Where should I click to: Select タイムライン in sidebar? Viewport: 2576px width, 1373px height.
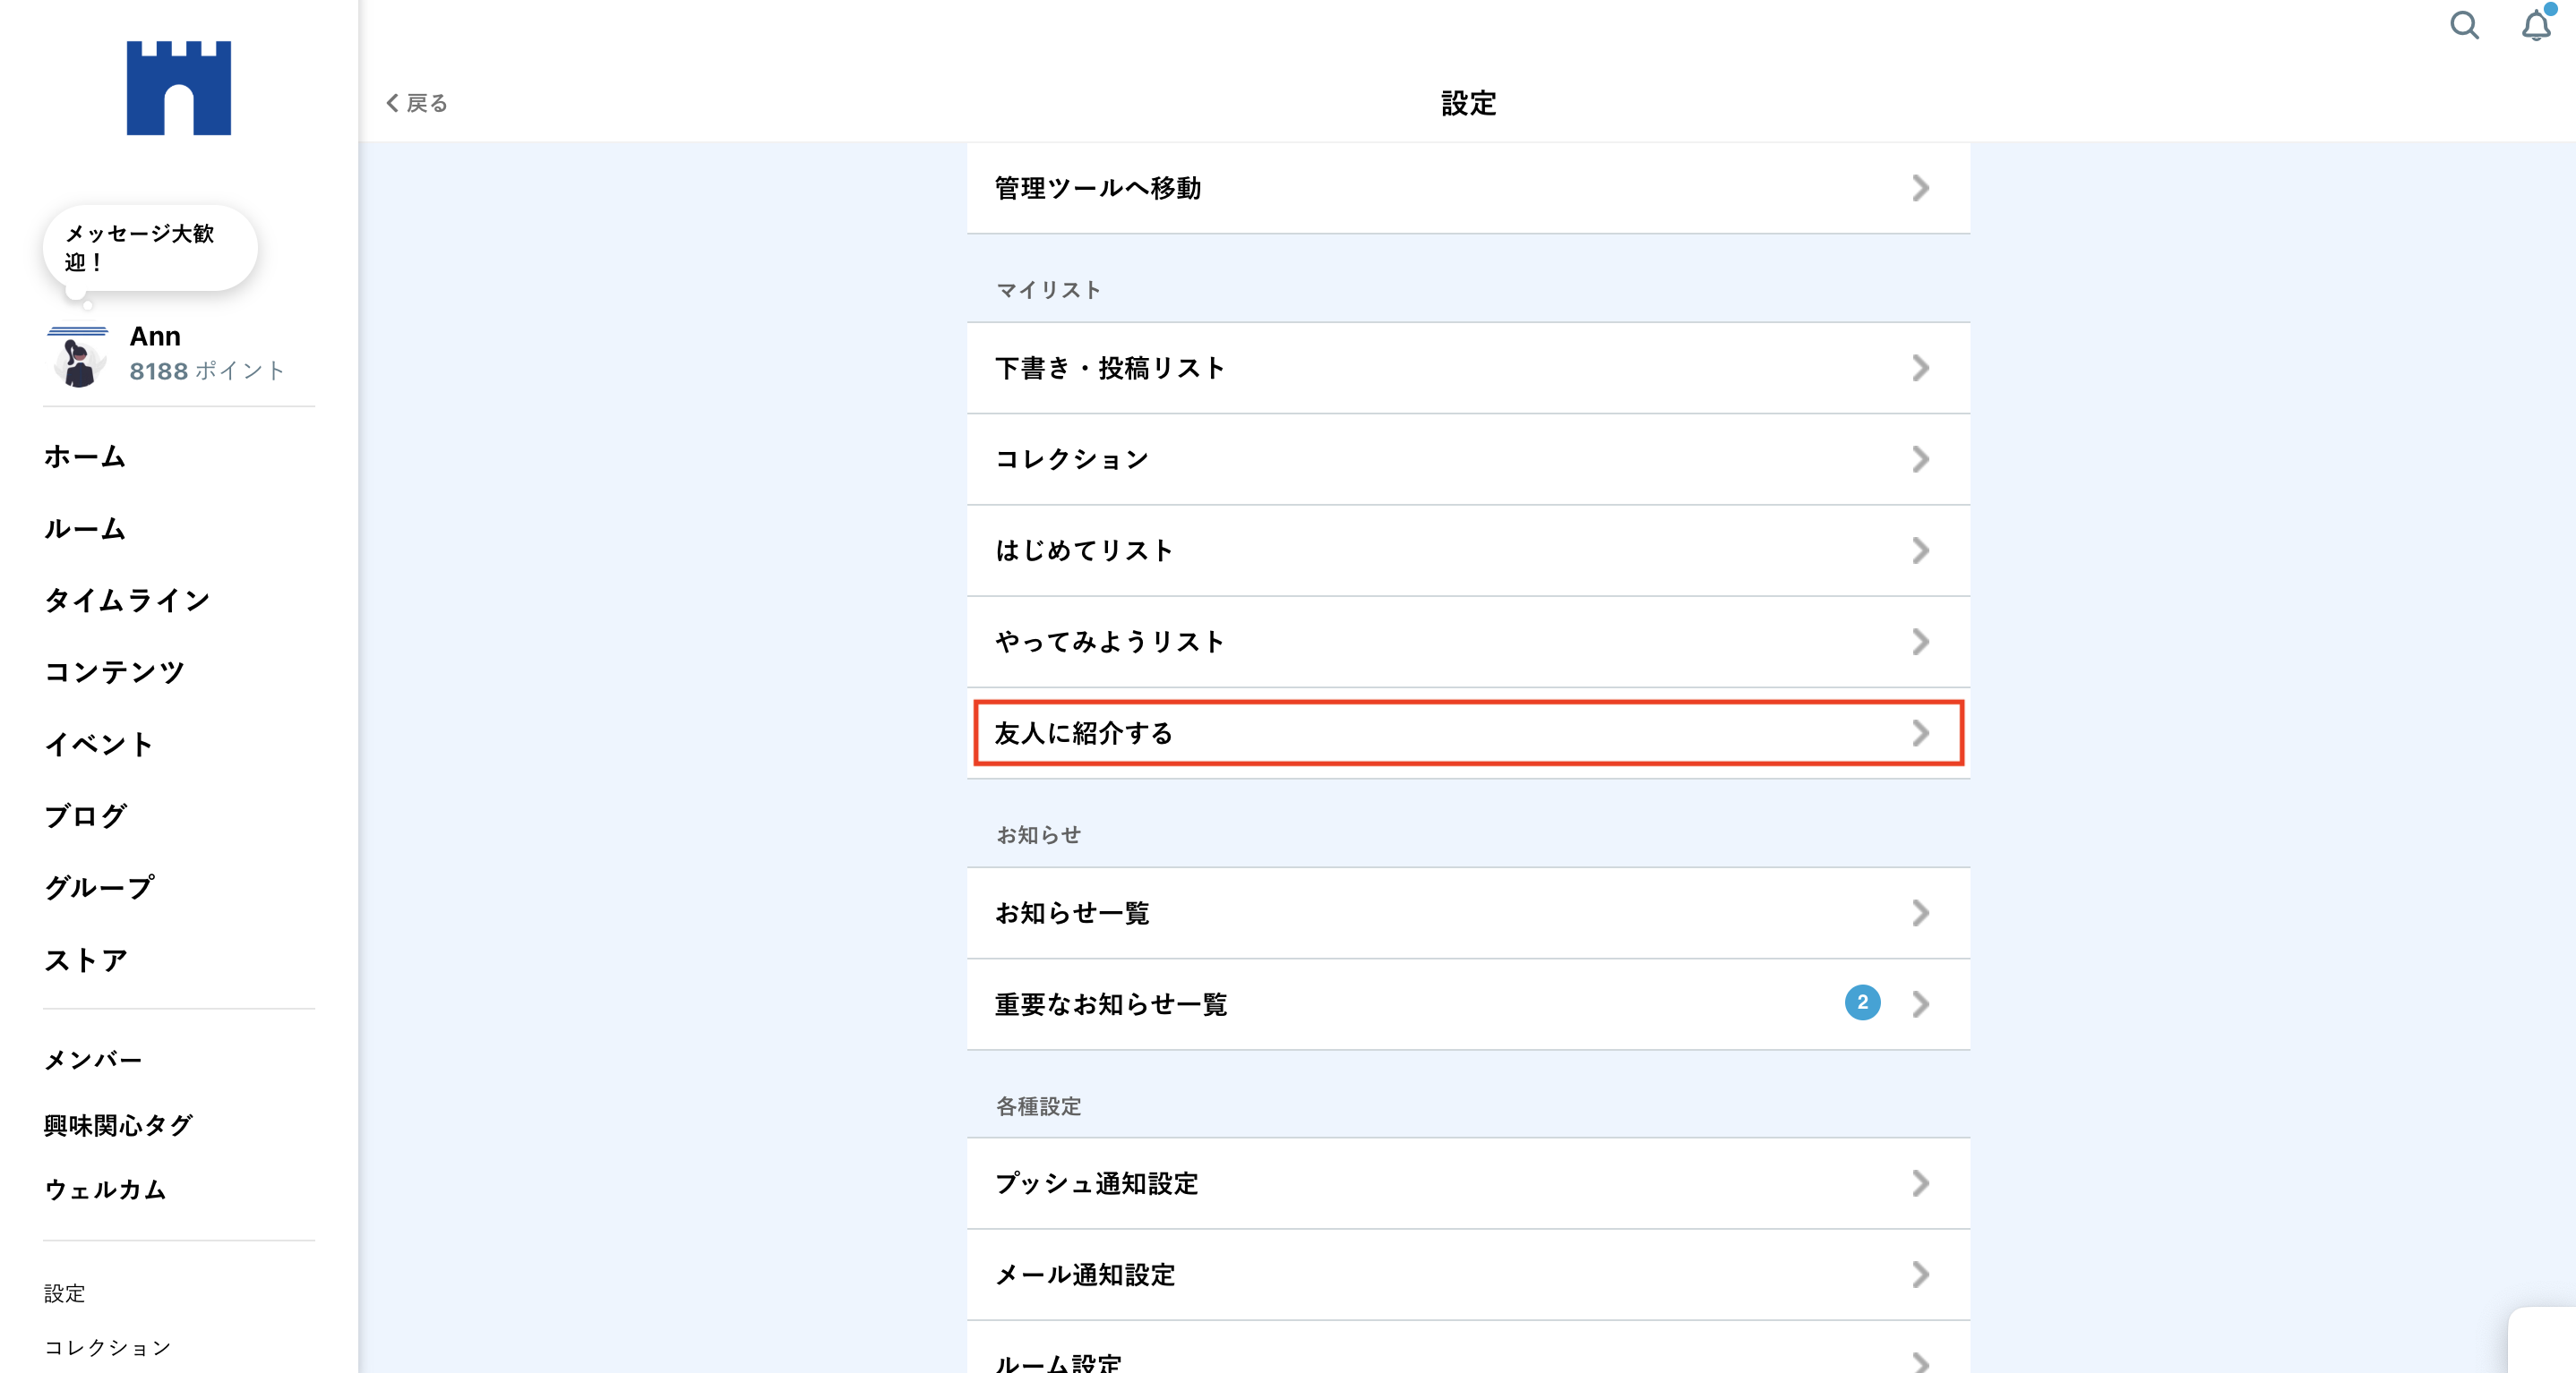point(127,600)
